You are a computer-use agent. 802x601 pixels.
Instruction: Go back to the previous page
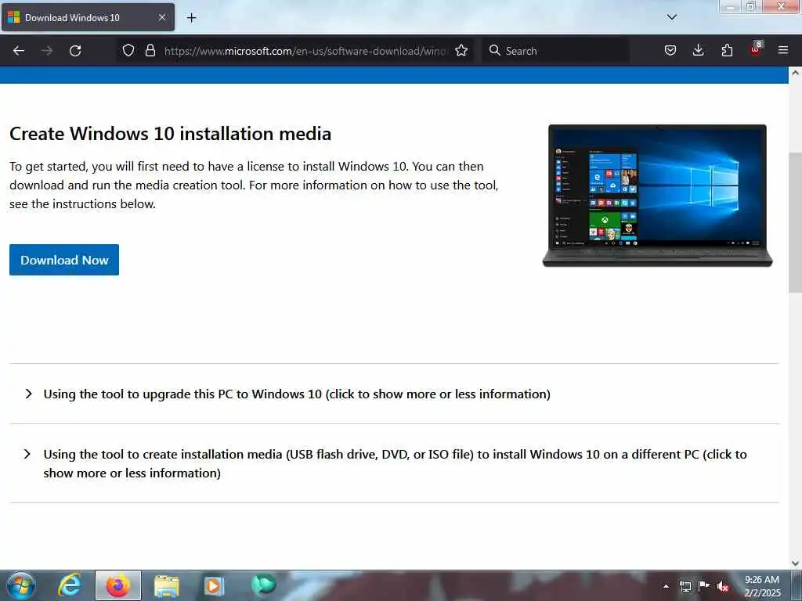(19, 51)
